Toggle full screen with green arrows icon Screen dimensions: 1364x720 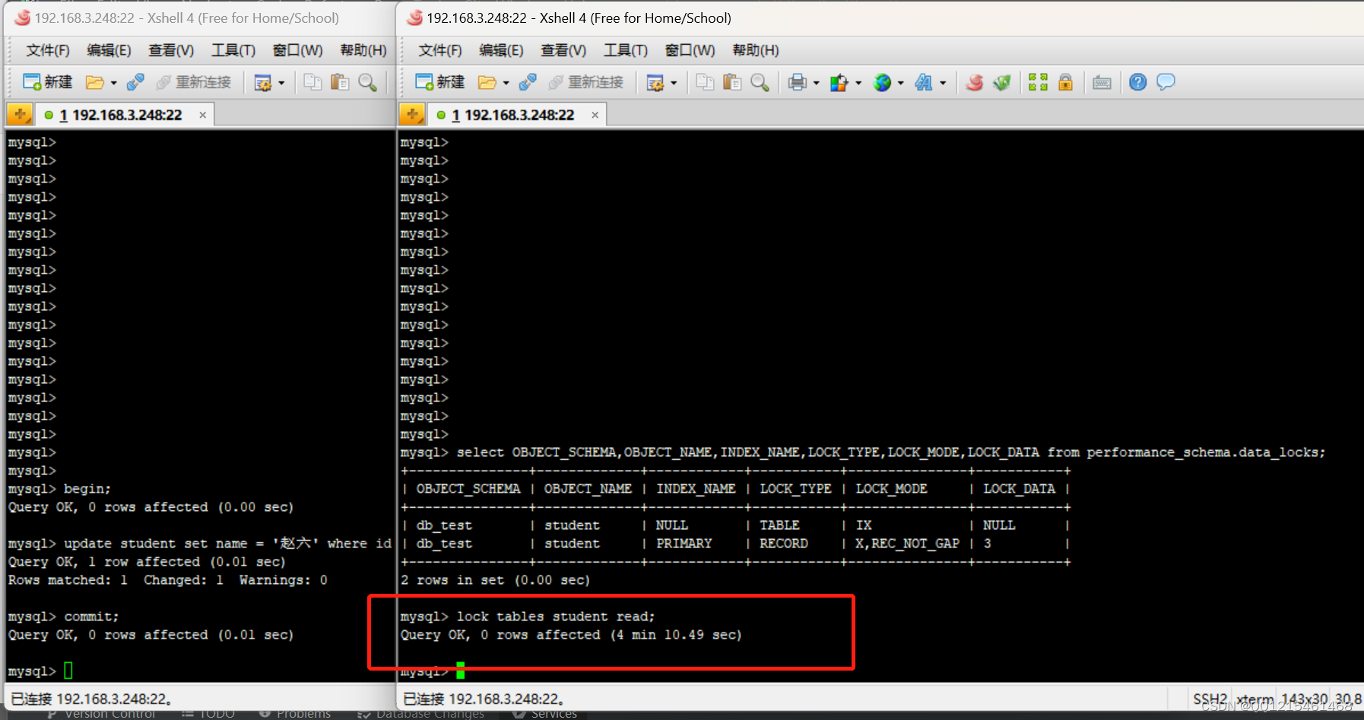point(1038,82)
